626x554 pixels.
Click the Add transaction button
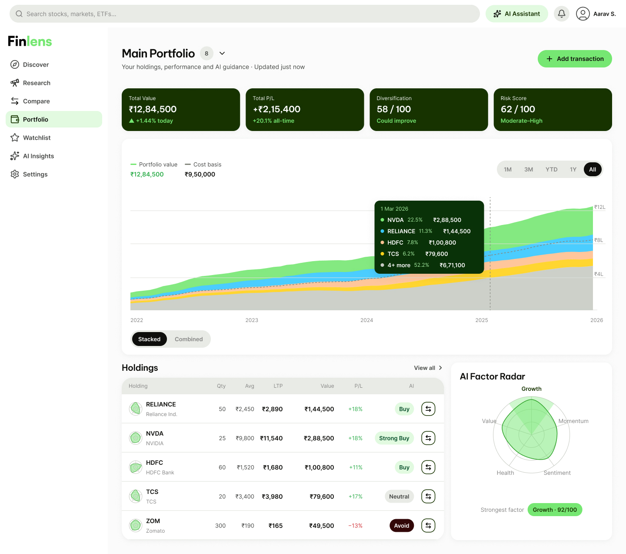coord(575,59)
